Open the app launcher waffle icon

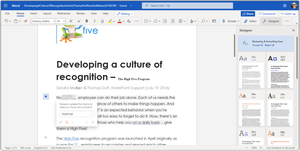point(6,6)
